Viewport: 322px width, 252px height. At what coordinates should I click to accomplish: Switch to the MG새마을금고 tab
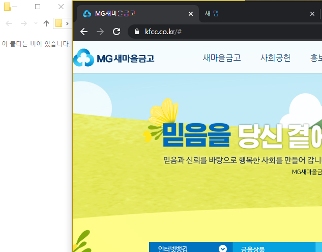pos(137,14)
